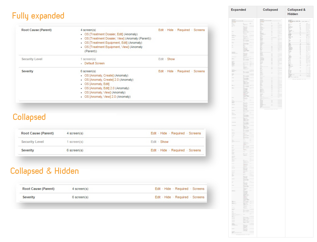317x242 pixels.
Task: Open the OS [Treatment Equipment, View] screen link
Action: pos(107,47)
